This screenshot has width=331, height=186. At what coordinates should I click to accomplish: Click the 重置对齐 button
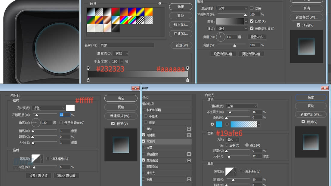(257, 37)
